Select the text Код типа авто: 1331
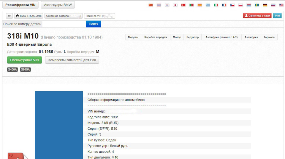Image resolution: width=285 pixels, height=159 pixels. click(103, 117)
